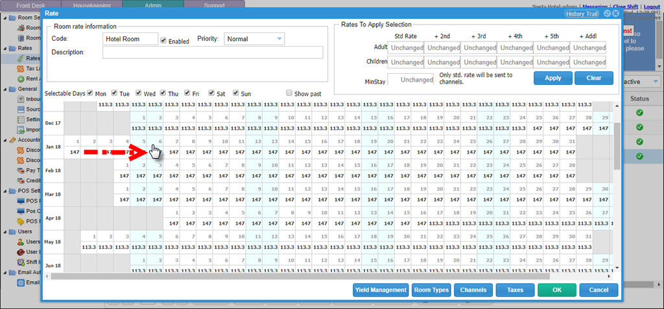Click the Room Se… folder icon
The width and height of the screenshot is (664, 309).
pyautogui.click(x=12, y=17)
